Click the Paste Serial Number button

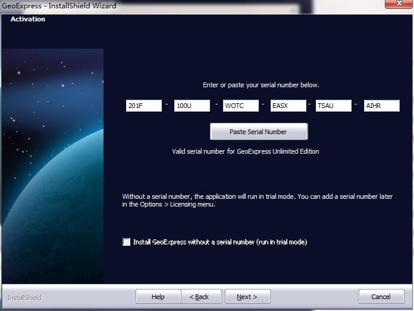pyautogui.click(x=259, y=131)
